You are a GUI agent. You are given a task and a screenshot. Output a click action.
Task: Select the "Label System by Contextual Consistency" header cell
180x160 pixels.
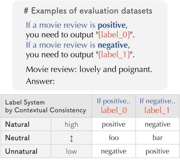(x=46, y=106)
